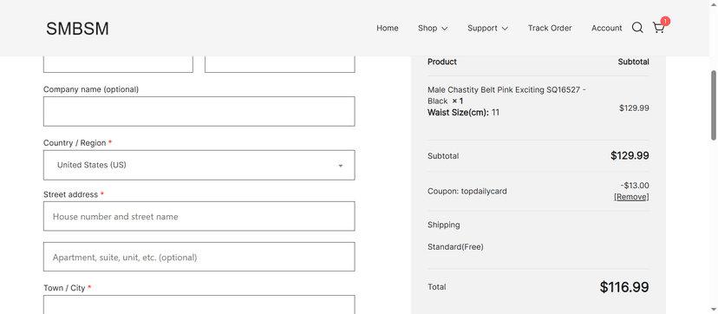
Task: Click the Apartment, suite, unit field
Action: point(199,257)
